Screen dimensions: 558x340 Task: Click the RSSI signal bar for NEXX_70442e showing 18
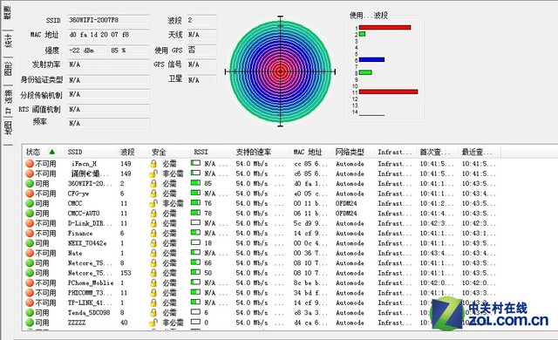tap(195, 243)
